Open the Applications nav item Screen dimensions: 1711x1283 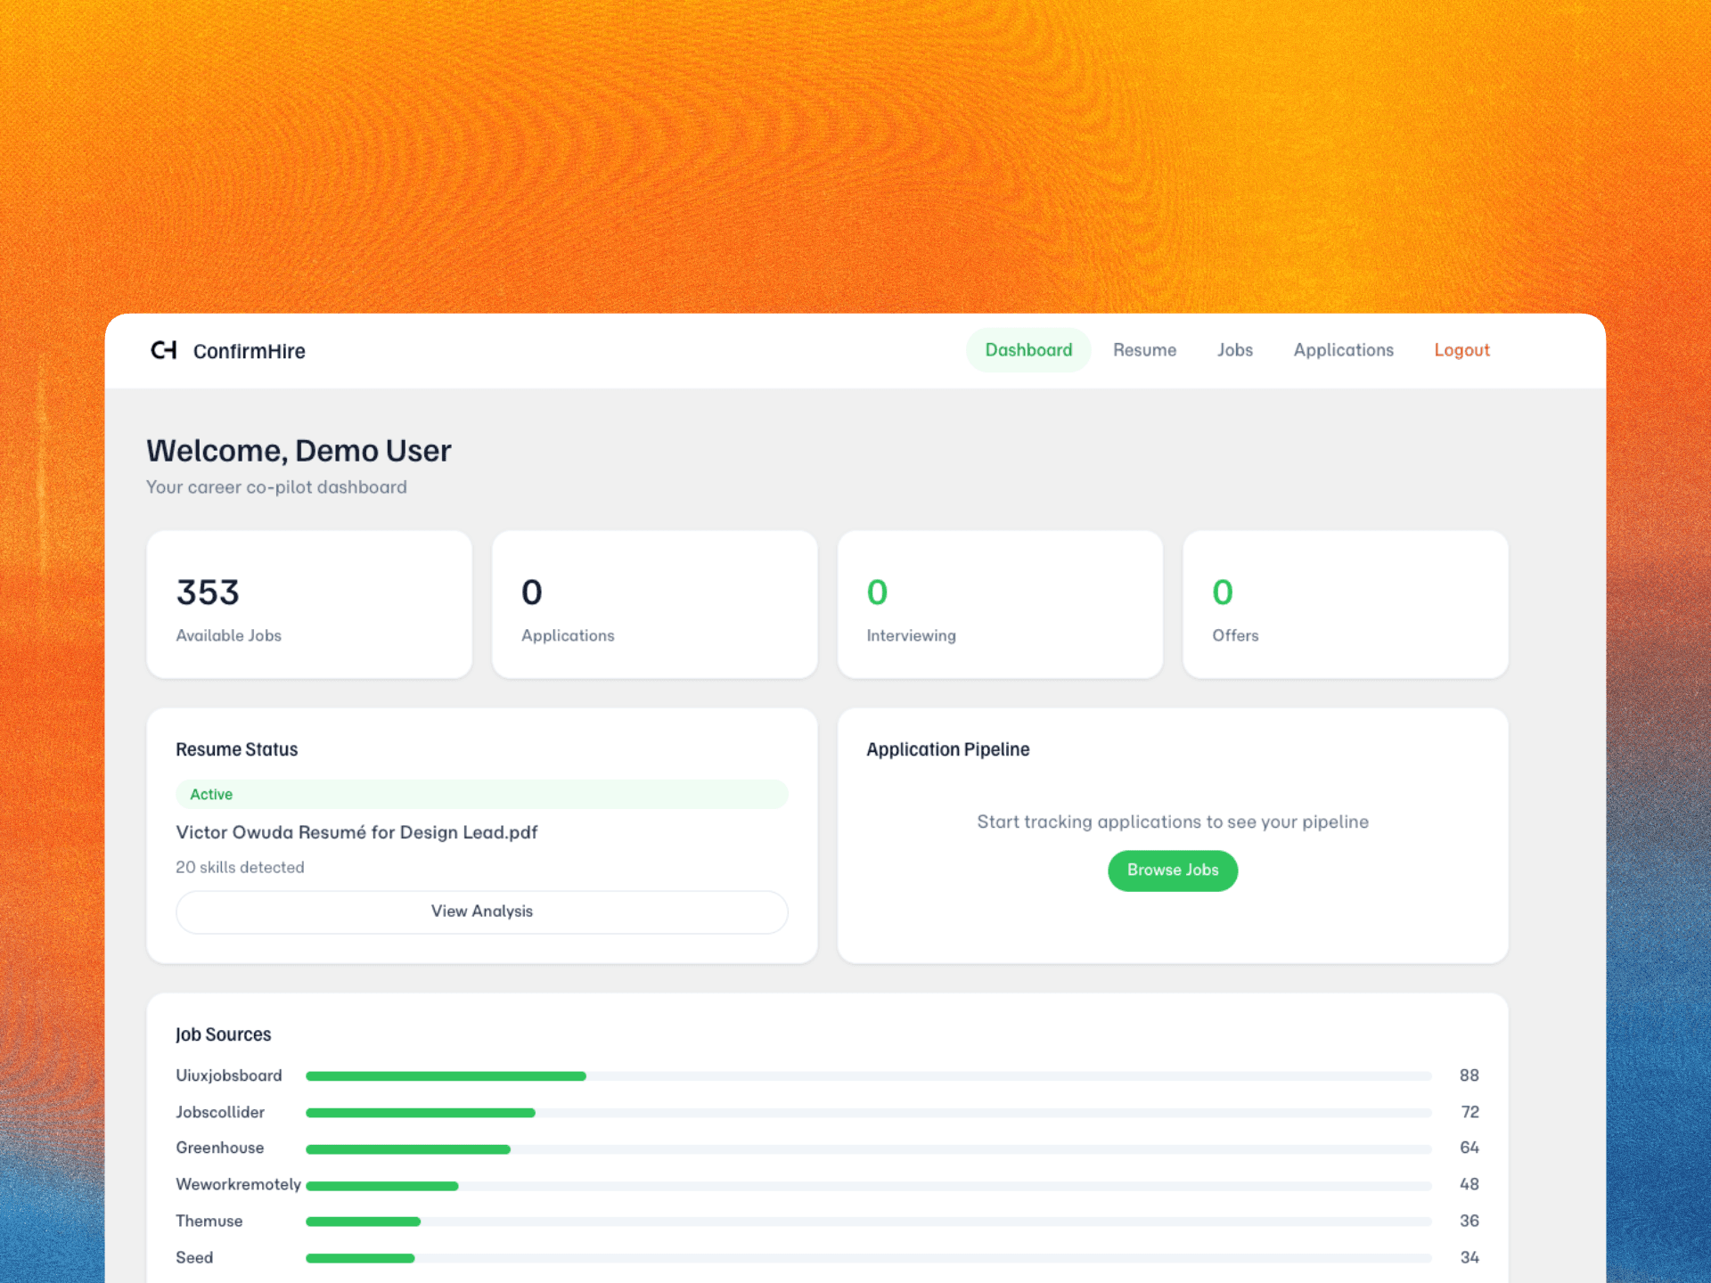pos(1343,350)
